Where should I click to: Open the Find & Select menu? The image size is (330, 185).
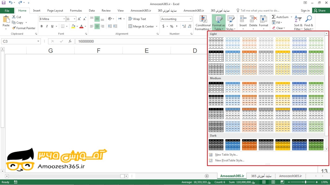point(309,23)
